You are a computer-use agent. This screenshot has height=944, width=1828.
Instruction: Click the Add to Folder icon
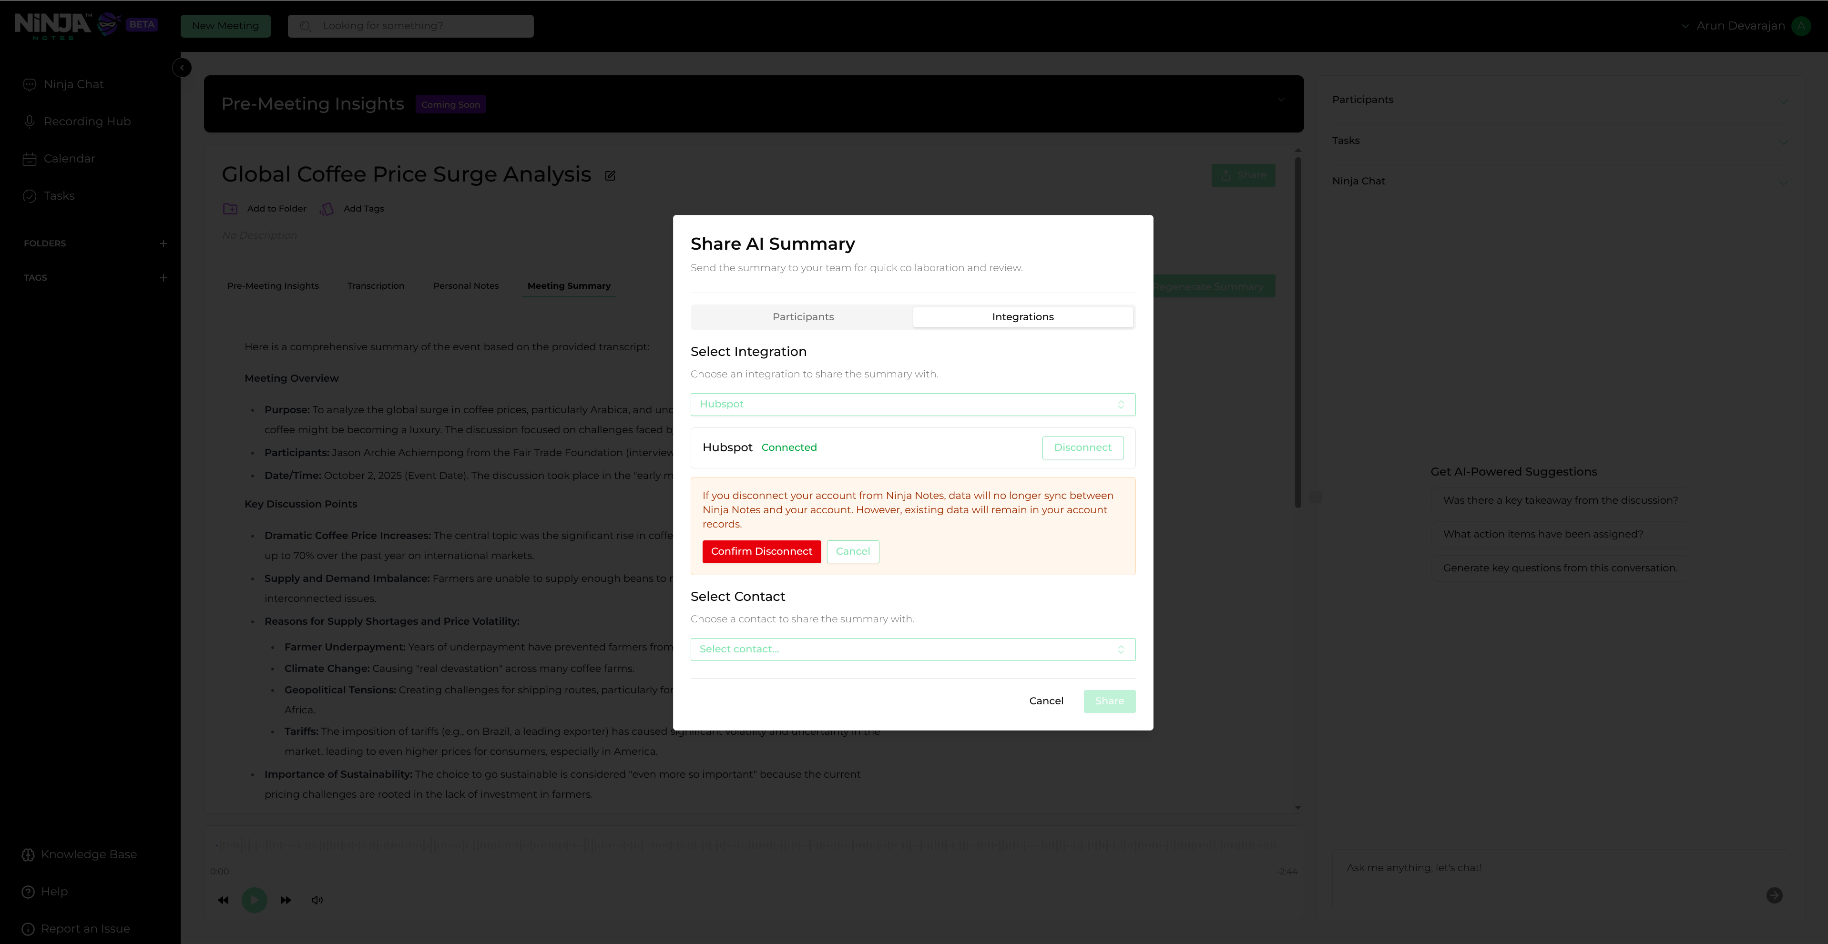(230, 209)
